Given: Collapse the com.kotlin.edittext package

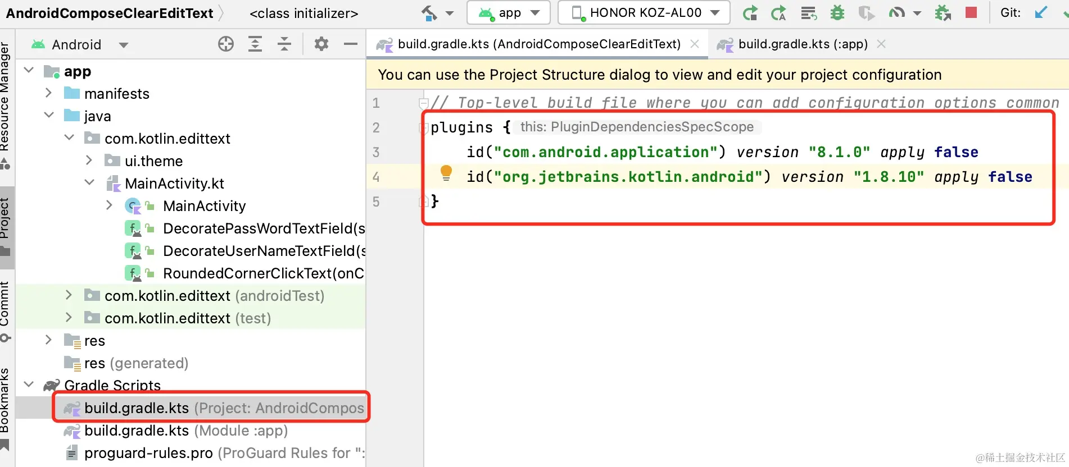Looking at the screenshot, I should point(69,138).
